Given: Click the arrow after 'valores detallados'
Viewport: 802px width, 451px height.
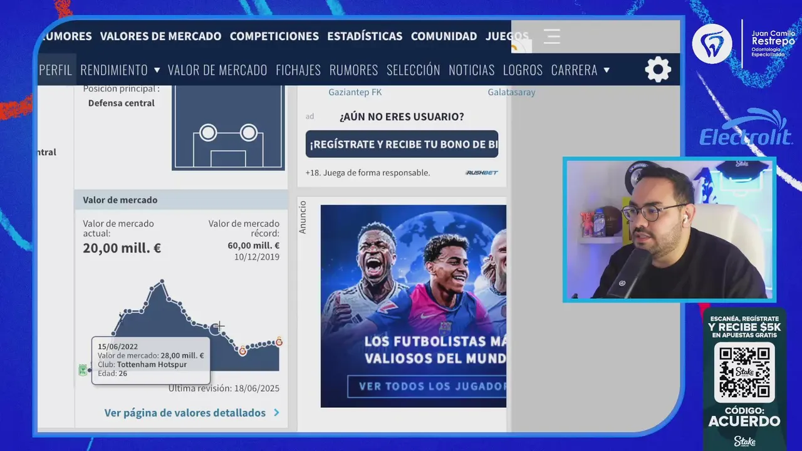Looking at the screenshot, I should click(276, 413).
